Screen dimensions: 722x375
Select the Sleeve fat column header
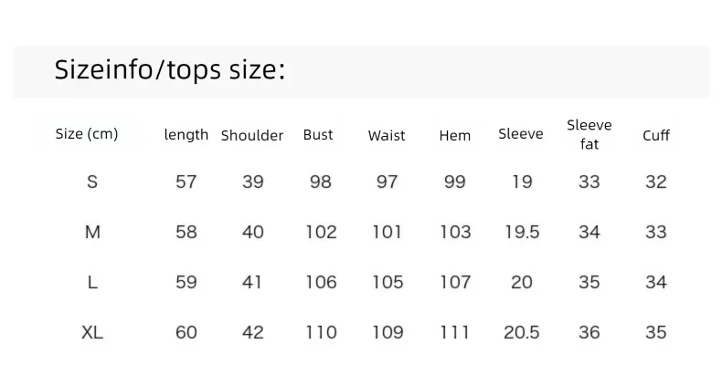[589, 134]
